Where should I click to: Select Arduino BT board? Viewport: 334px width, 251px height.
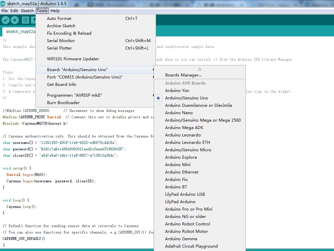point(200,187)
